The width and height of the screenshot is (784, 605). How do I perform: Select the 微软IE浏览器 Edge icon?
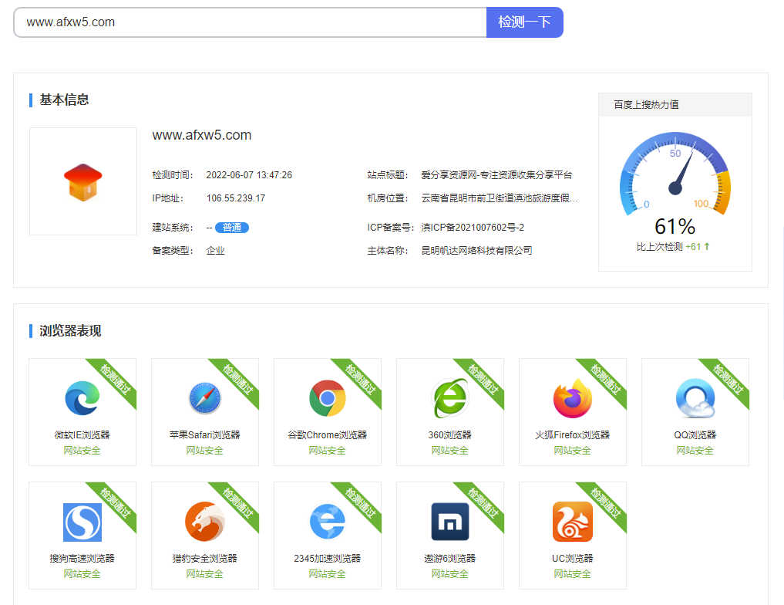[82, 398]
